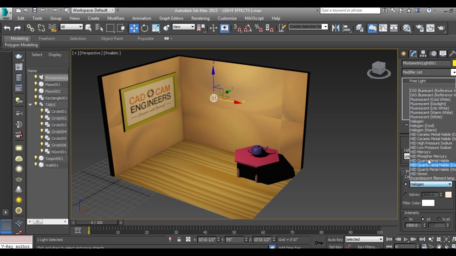Pick the Select and Scale tool
456x256 pixels.
tap(156, 28)
